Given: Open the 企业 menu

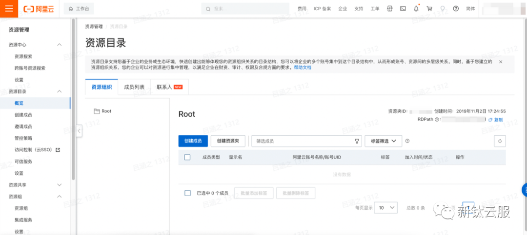Looking at the screenshot, I should [x=343, y=9].
